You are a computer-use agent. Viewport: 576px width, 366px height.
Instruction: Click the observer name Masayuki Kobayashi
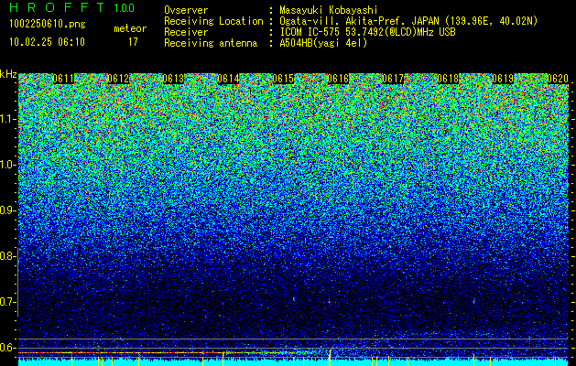pyautogui.click(x=329, y=11)
